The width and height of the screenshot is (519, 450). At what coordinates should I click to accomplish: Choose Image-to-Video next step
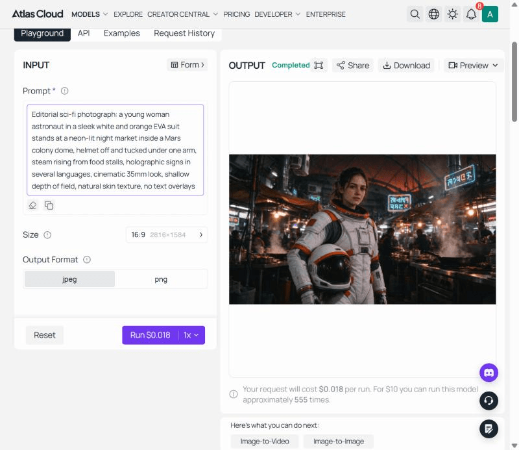[265, 442]
